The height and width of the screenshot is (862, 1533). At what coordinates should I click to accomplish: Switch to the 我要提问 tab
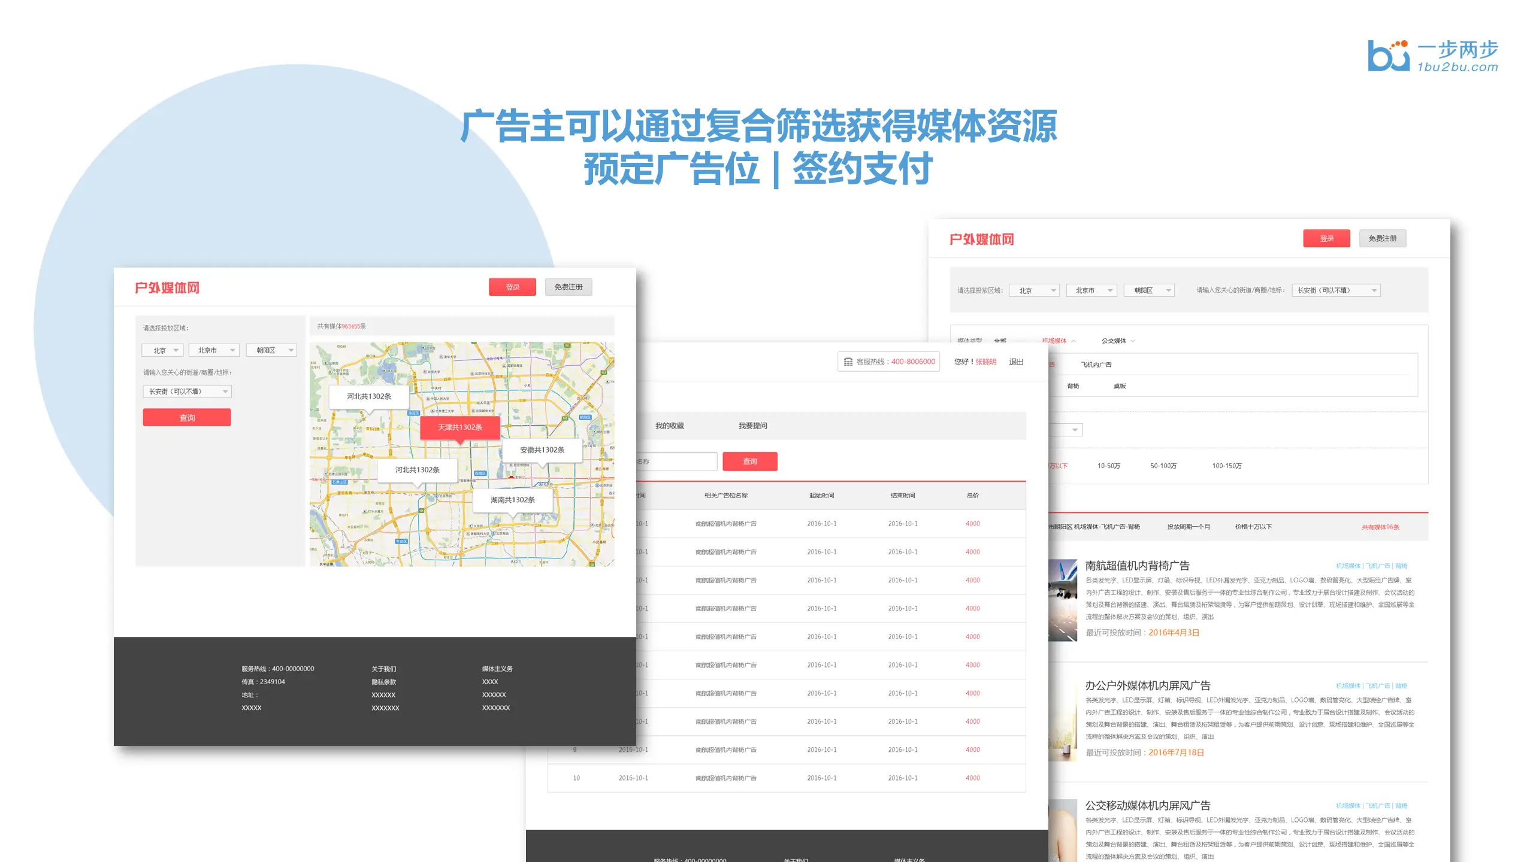pos(752,426)
